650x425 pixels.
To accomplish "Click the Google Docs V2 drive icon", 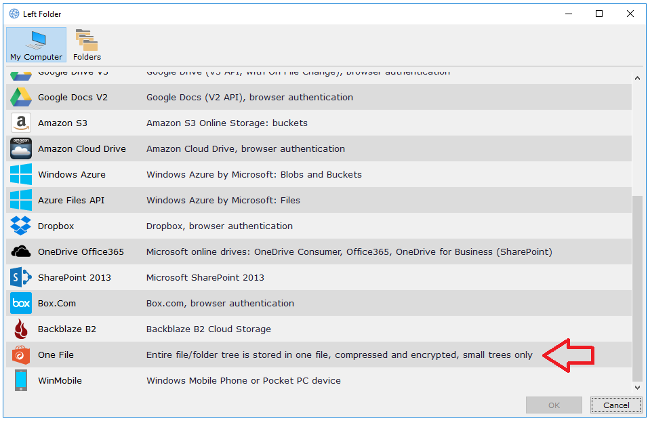I will pyautogui.click(x=21, y=98).
